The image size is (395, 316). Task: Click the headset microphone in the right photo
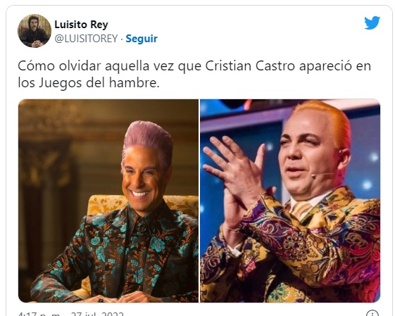coord(323,175)
